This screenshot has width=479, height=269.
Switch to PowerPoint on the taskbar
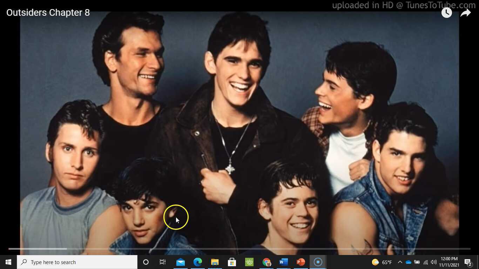[301, 262]
